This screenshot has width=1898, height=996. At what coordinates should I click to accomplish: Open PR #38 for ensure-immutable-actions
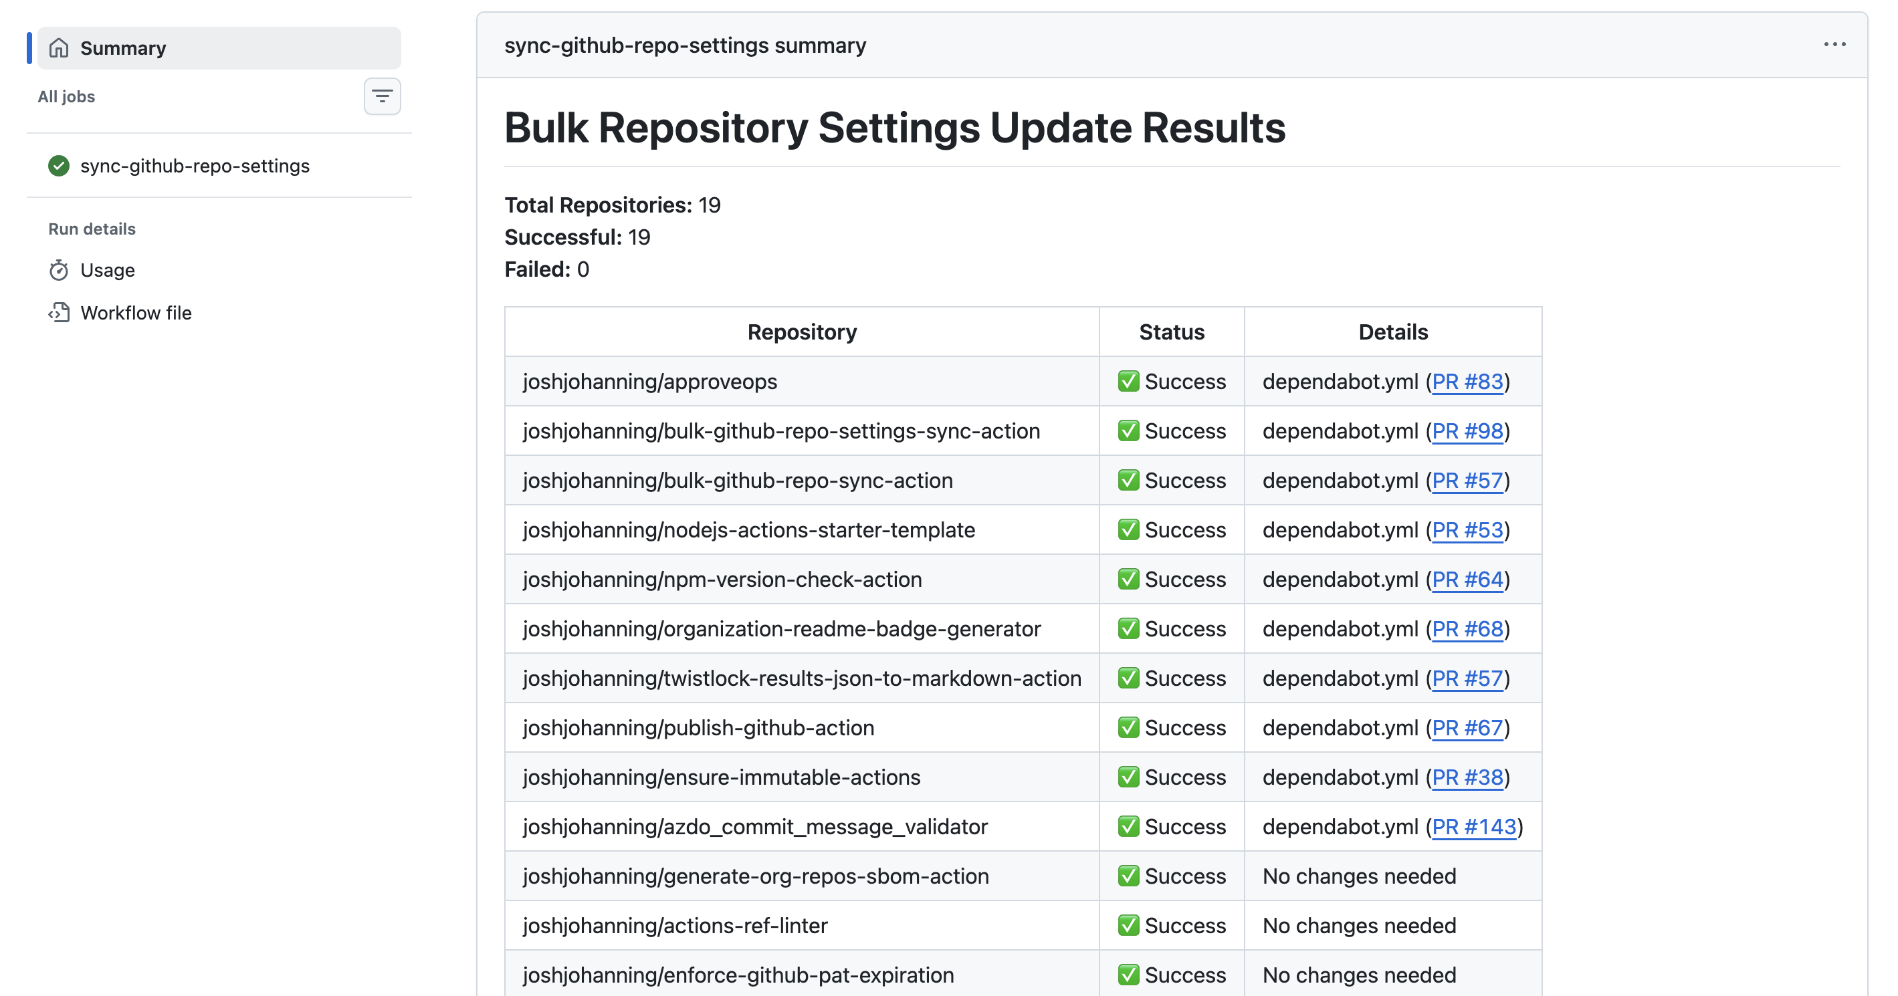1469,777
